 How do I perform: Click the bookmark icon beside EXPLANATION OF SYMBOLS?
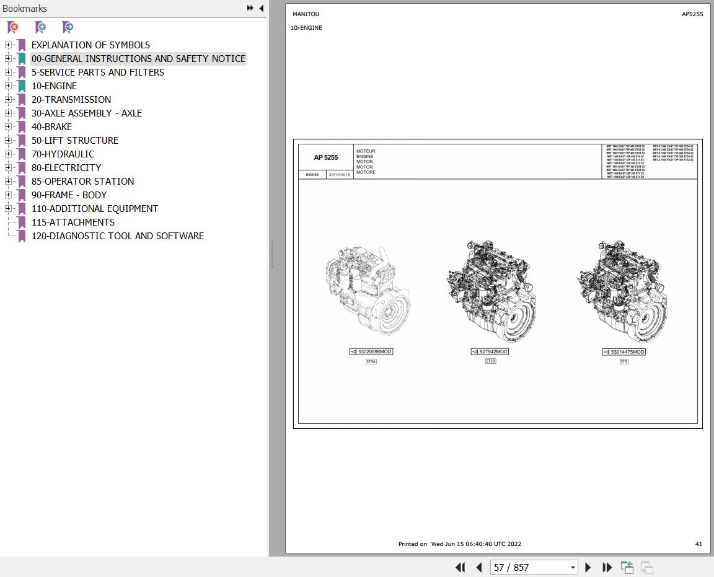[x=22, y=45]
